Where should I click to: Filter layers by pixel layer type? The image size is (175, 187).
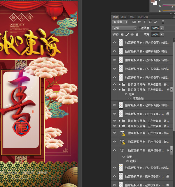(134, 22)
